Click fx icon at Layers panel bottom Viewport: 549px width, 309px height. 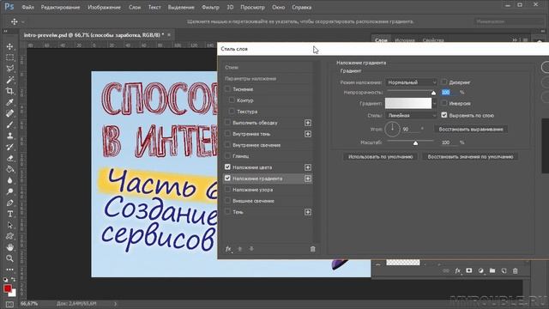click(457, 271)
